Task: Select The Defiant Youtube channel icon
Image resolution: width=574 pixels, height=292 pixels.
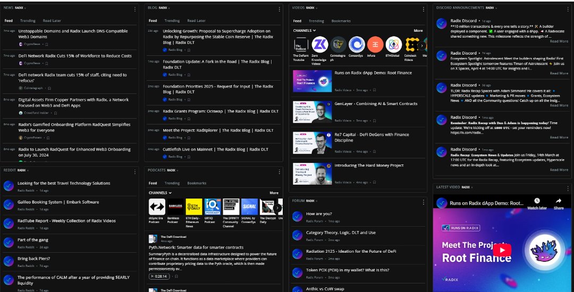Action: pyautogui.click(x=301, y=45)
